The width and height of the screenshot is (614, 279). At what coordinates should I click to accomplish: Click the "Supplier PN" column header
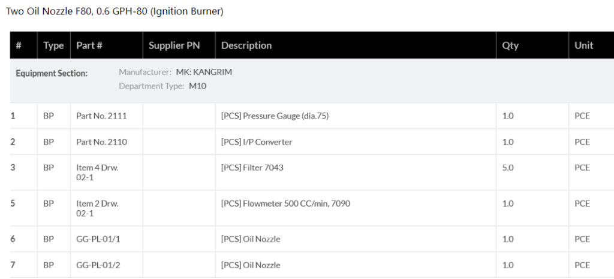pos(174,46)
